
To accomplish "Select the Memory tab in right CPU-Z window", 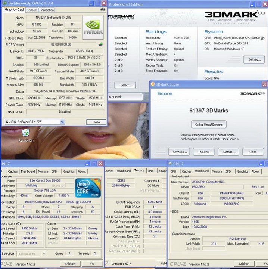I will point(217,171).
